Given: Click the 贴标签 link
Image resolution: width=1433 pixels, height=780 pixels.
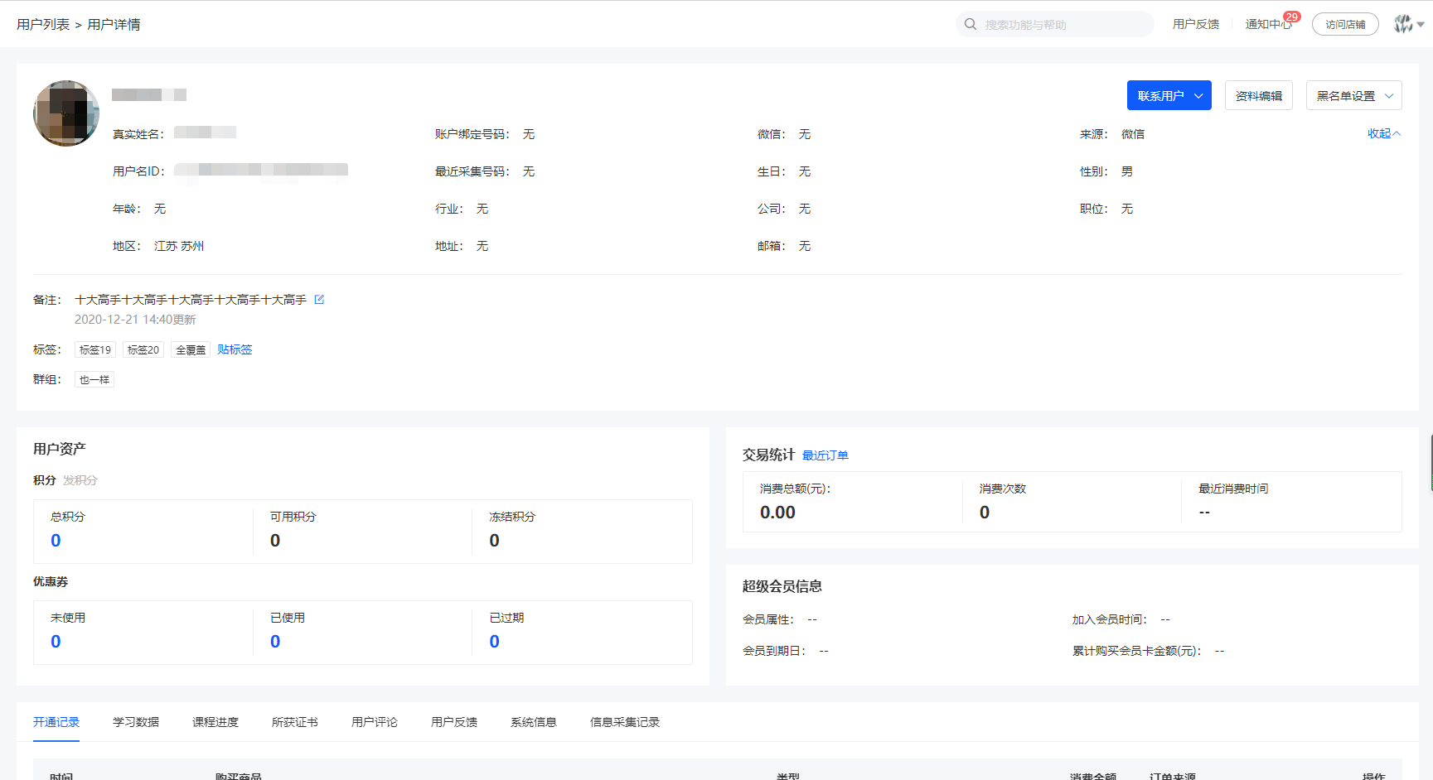Looking at the screenshot, I should pos(235,349).
